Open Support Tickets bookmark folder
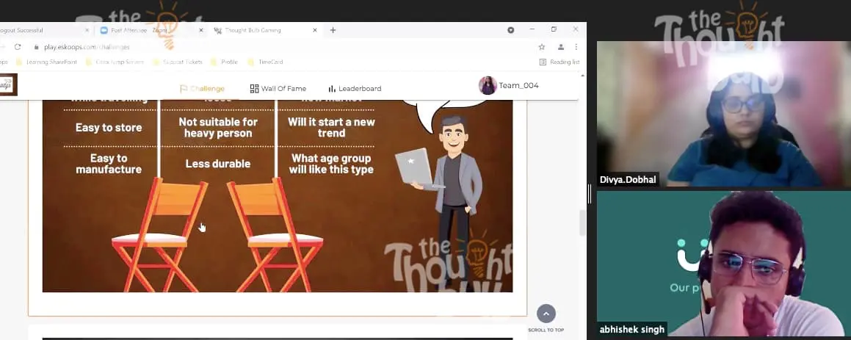The width and height of the screenshot is (851, 340). [178, 62]
